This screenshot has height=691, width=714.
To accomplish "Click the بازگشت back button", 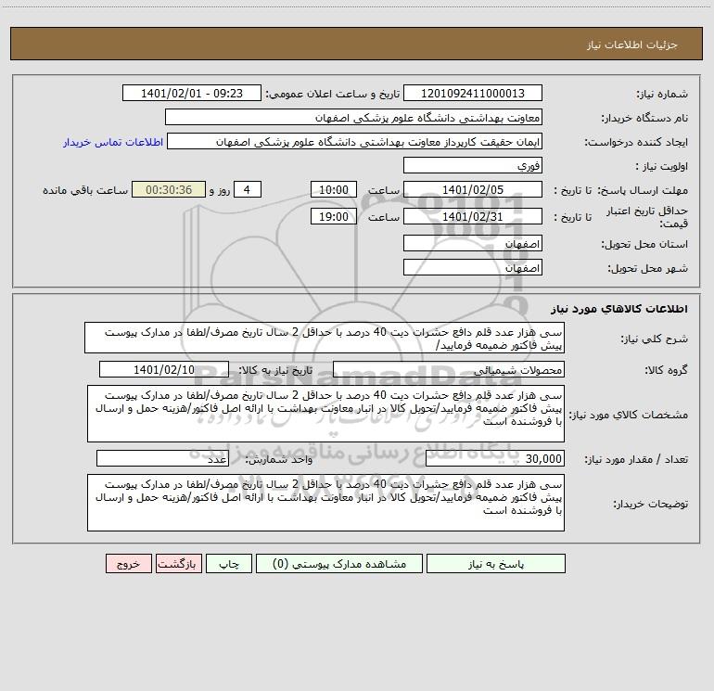I will pyautogui.click(x=178, y=564).
